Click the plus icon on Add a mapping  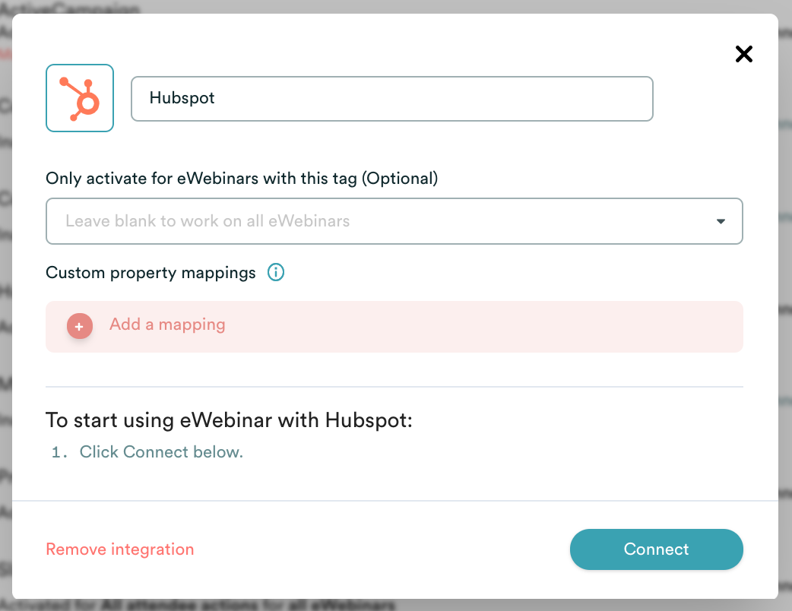pos(79,325)
